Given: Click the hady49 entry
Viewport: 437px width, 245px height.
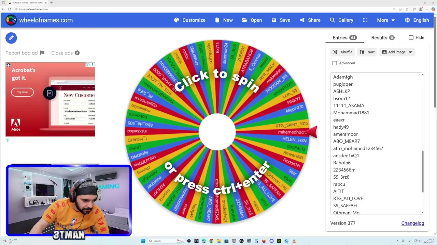Looking at the screenshot, I should pos(341,127).
